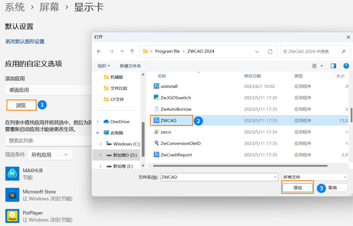Open the 组织 menu
The width and height of the screenshot is (353, 226).
(x=104, y=66)
